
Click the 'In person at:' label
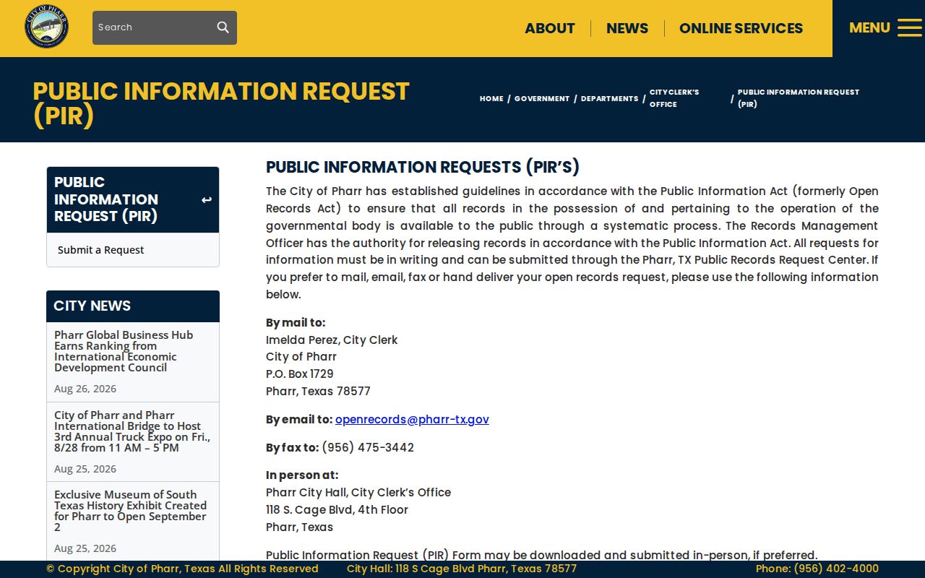tap(302, 475)
